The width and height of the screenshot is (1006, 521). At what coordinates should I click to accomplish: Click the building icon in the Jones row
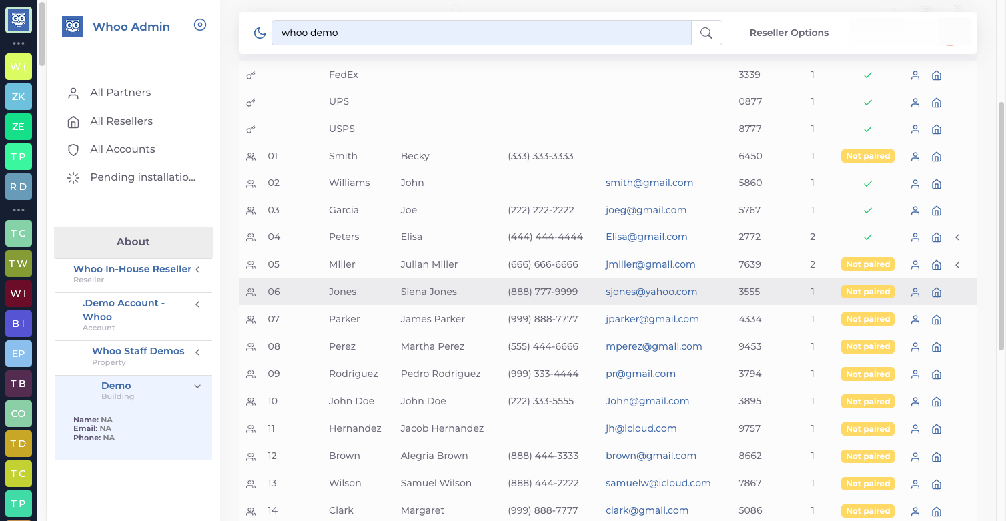point(937,292)
